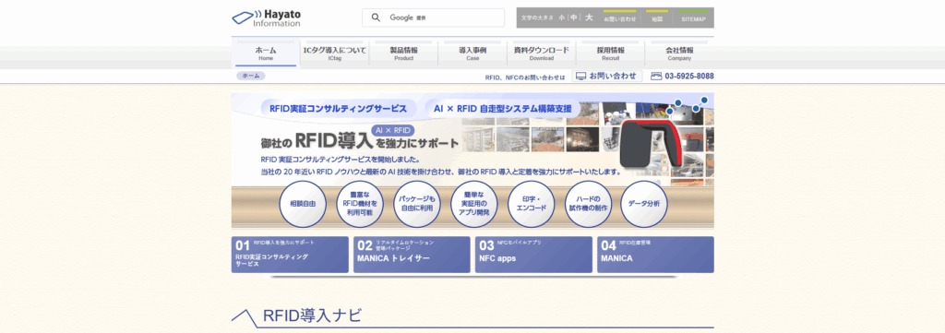Viewport: 945px width, 333px height.
Task: Click the search magnifier icon
Action: pyautogui.click(x=377, y=18)
